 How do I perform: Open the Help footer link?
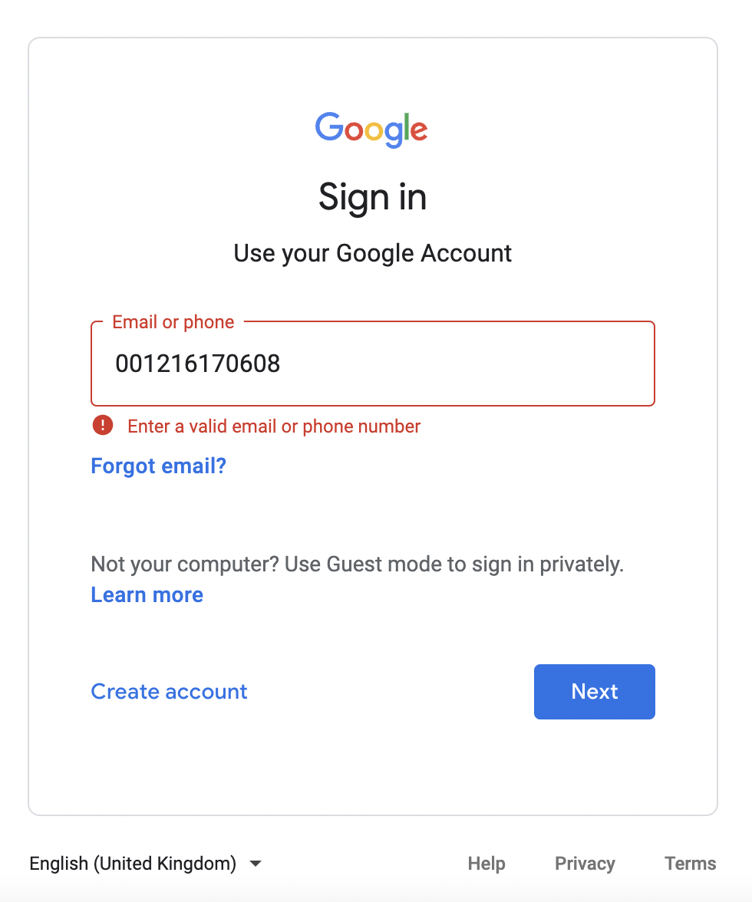pyautogui.click(x=486, y=864)
